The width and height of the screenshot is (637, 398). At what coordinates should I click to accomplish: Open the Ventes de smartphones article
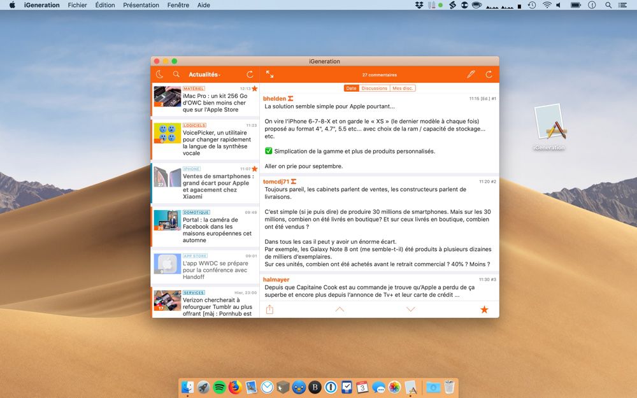coord(205,183)
